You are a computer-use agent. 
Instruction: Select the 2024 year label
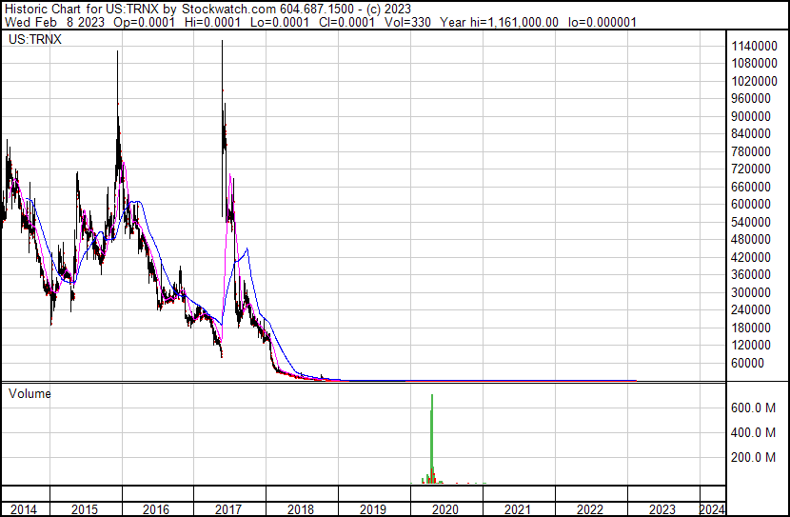pyautogui.click(x=712, y=509)
